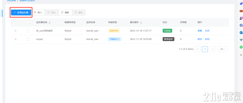
Task: Open the shopping tag sidebar icon
Action: pos(241,4)
